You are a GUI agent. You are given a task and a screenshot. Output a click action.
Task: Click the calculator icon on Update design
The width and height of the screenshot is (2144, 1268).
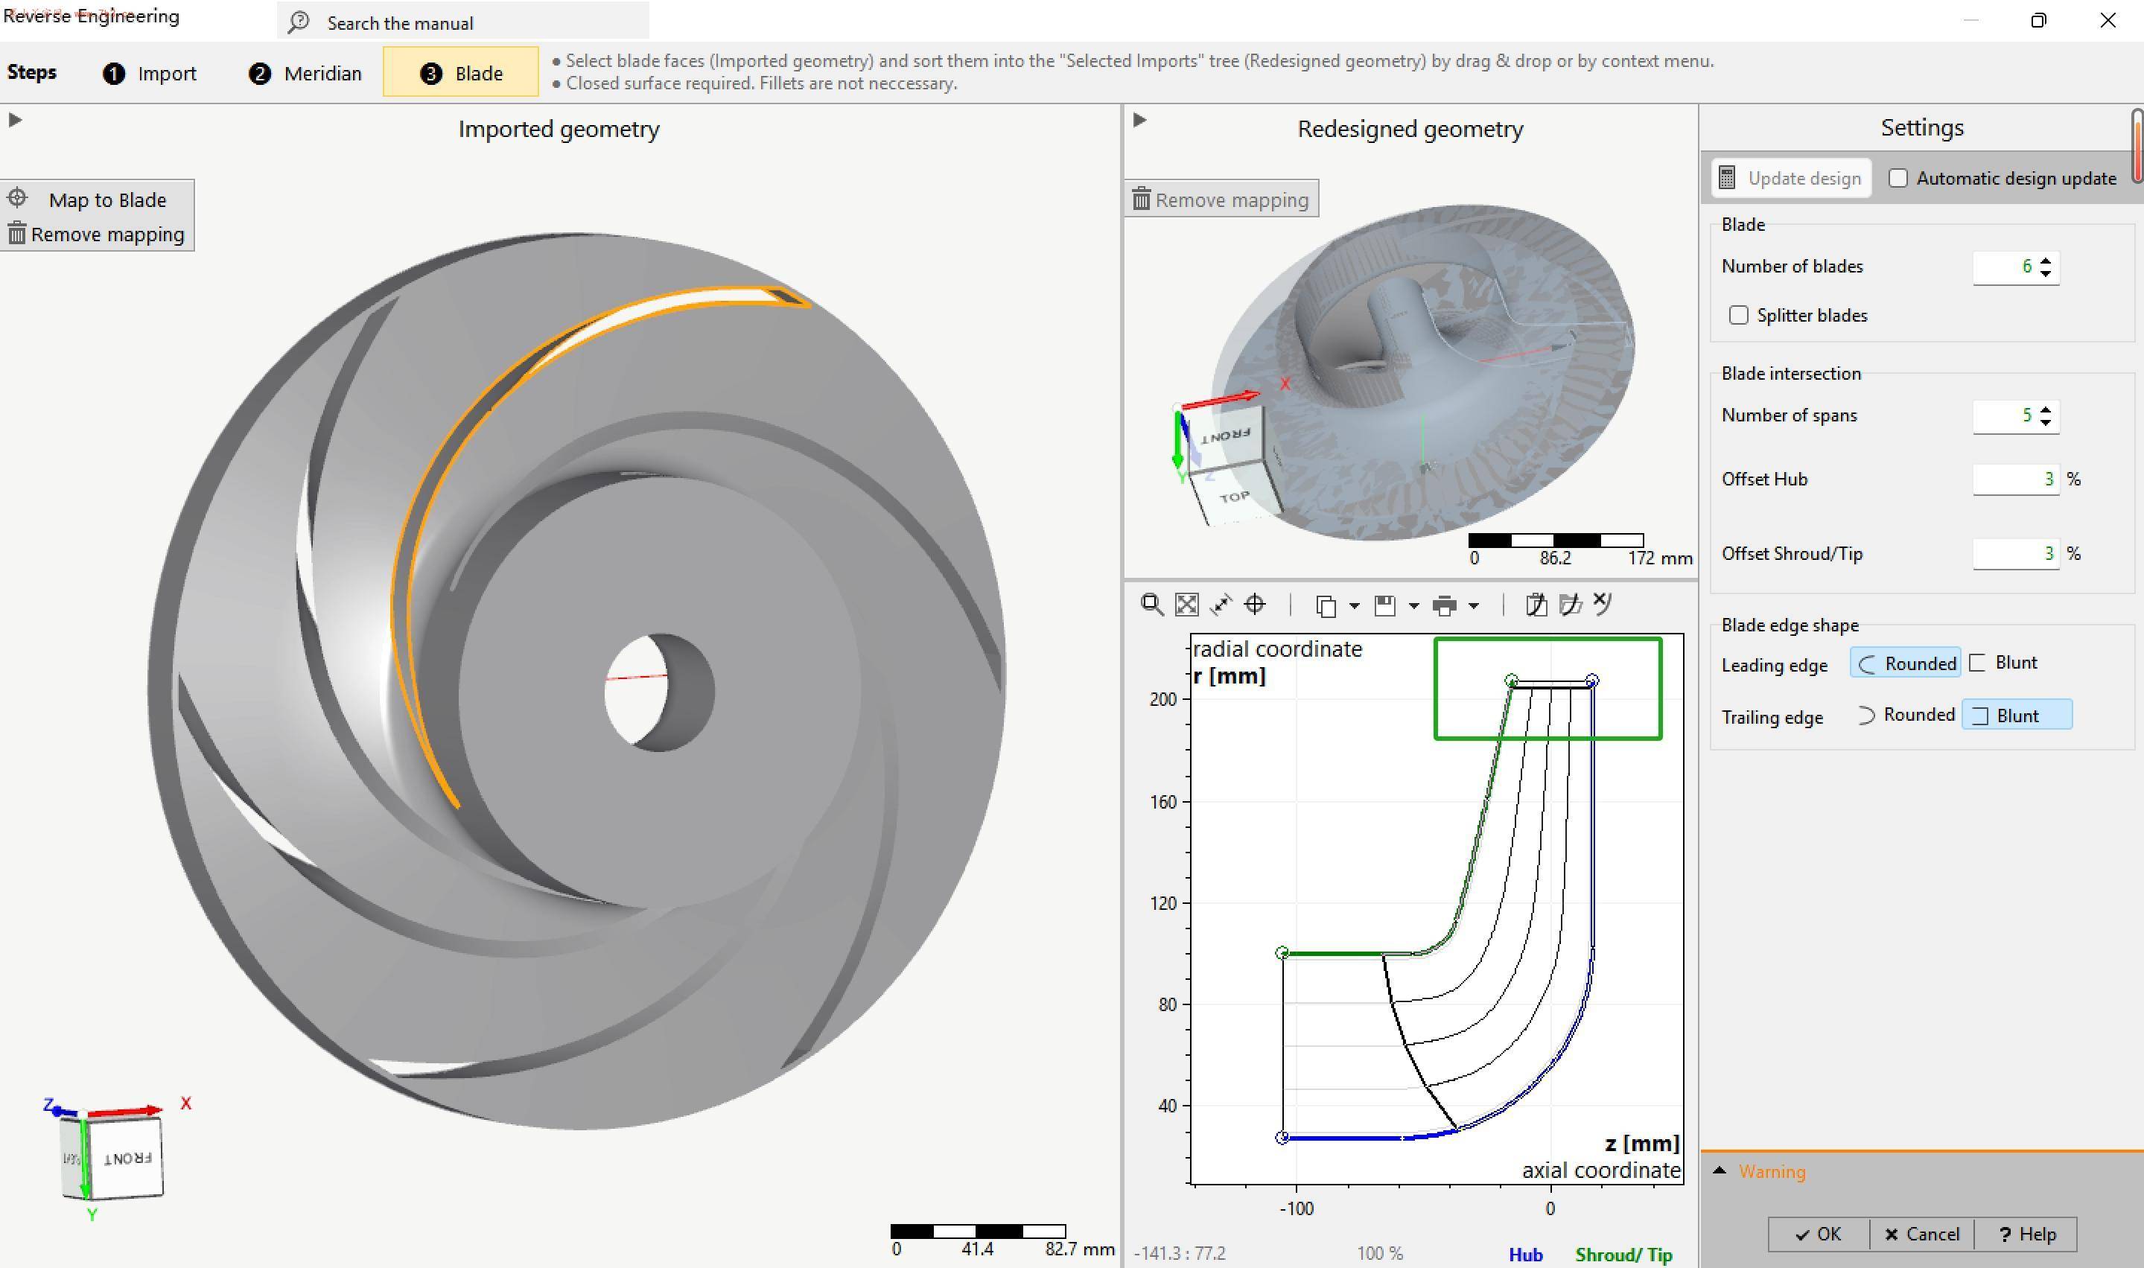pyautogui.click(x=1727, y=178)
